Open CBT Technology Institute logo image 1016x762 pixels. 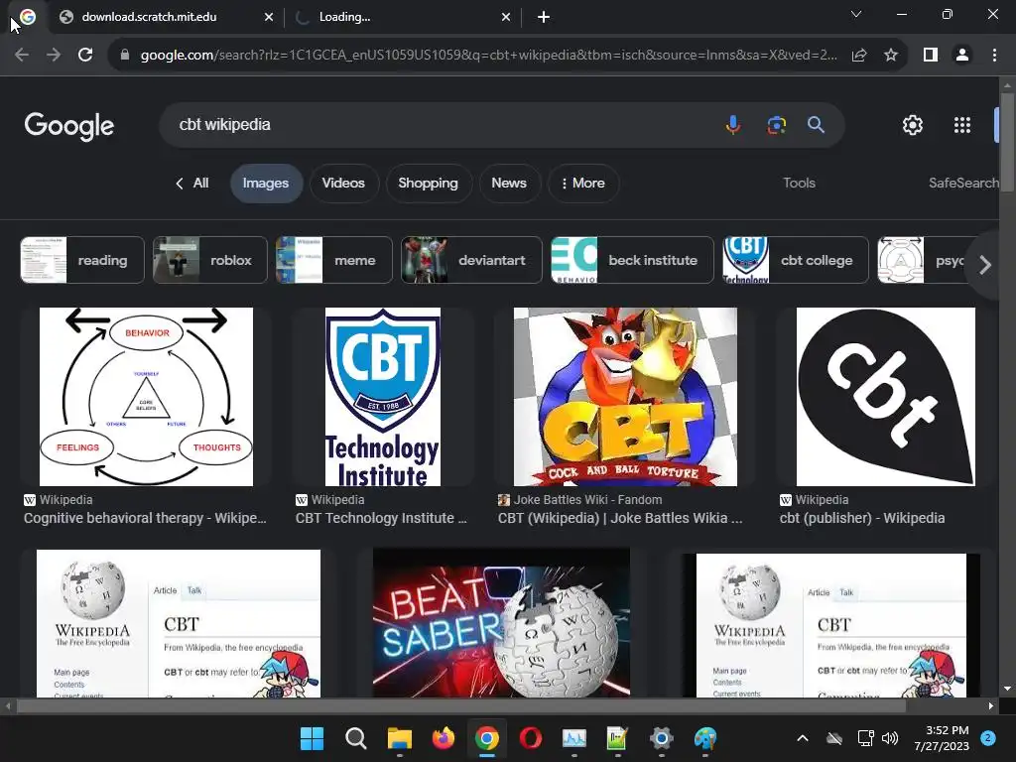click(382, 397)
